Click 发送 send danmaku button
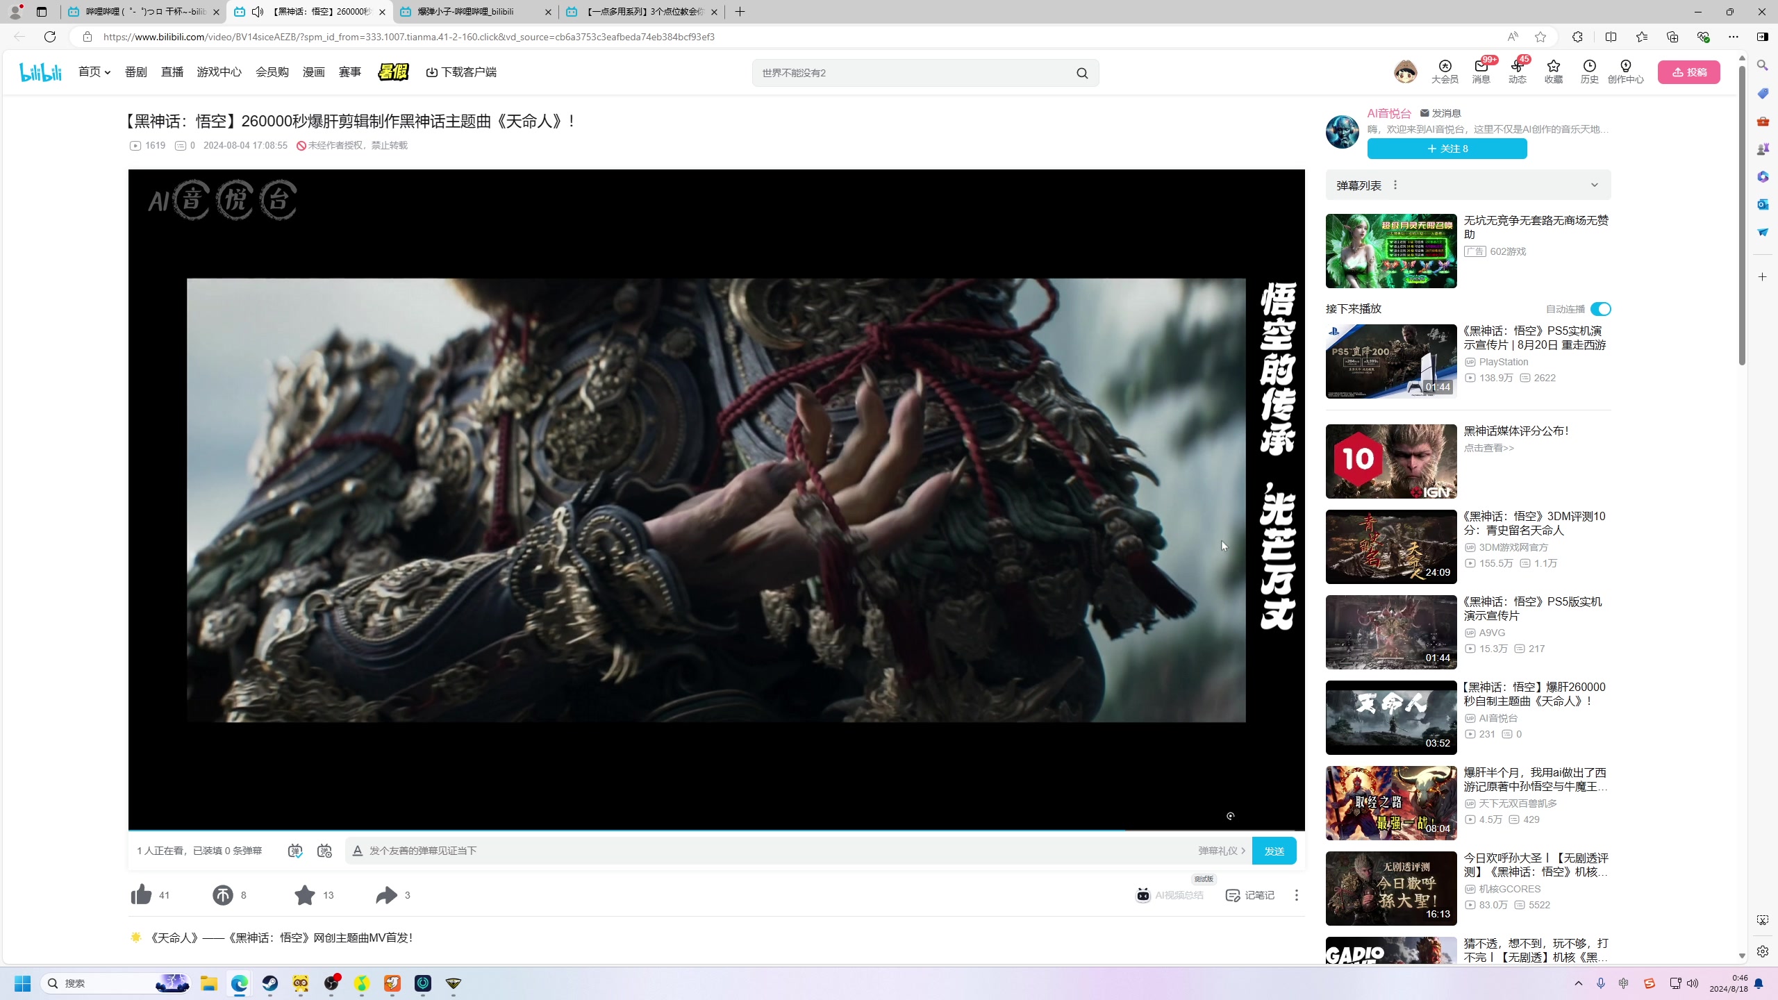 point(1274,851)
